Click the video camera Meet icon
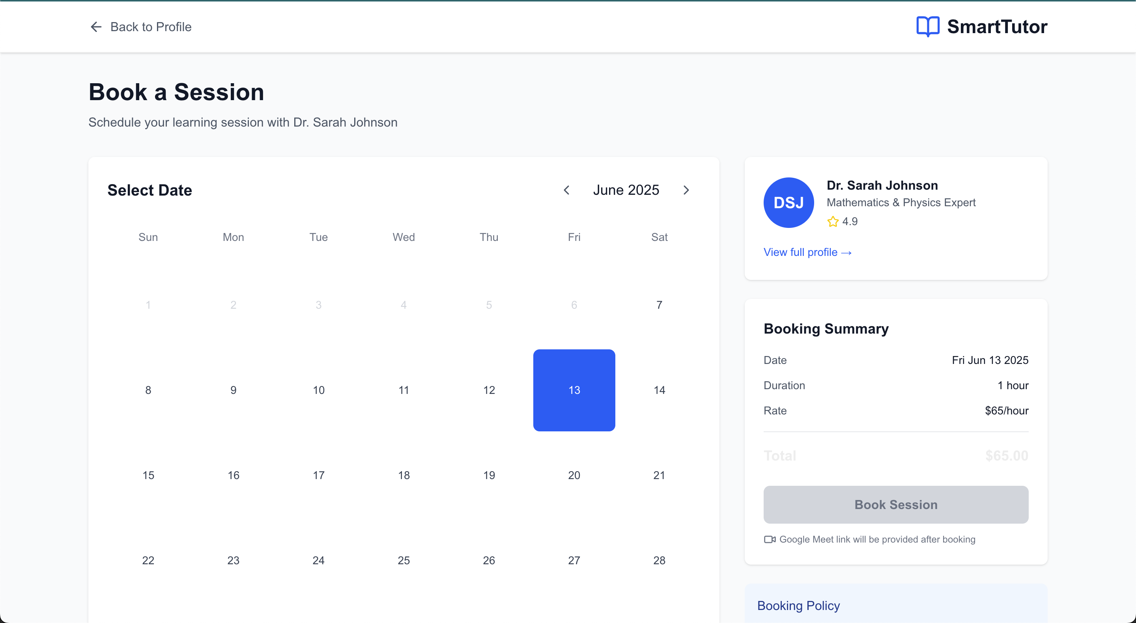 (x=770, y=539)
